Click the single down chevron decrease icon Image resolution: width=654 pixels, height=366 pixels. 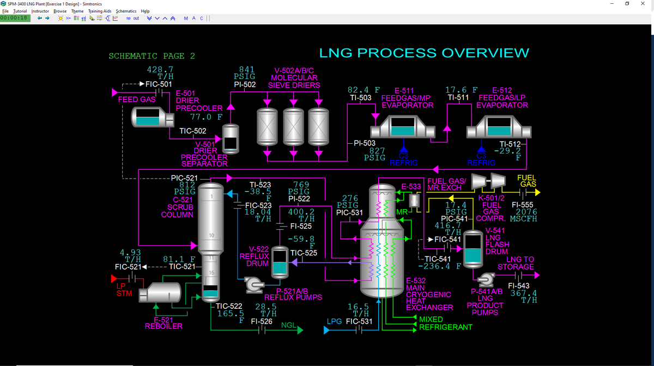(157, 18)
